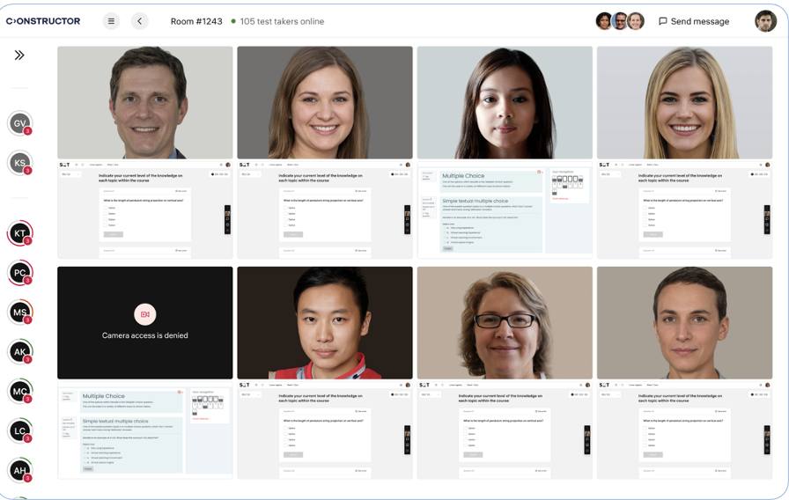Open webcam feed of short-haired person bottom right
789x500 pixels.
tap(684, 323)
